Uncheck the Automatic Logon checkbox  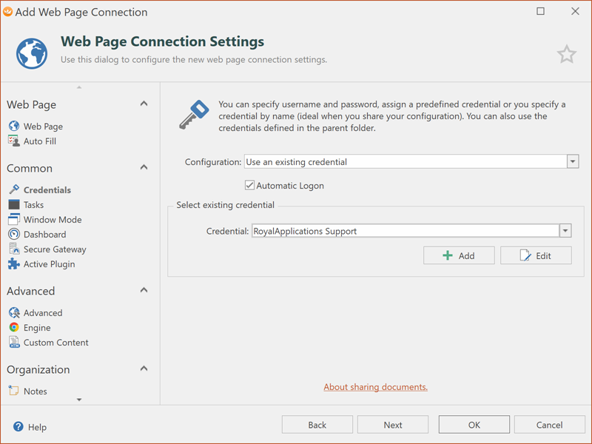(x=249, y=186)
